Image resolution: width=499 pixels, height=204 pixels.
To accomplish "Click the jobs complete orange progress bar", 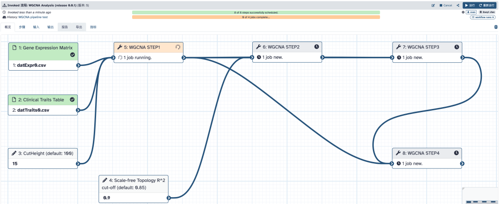I will [x=256, y=17].
